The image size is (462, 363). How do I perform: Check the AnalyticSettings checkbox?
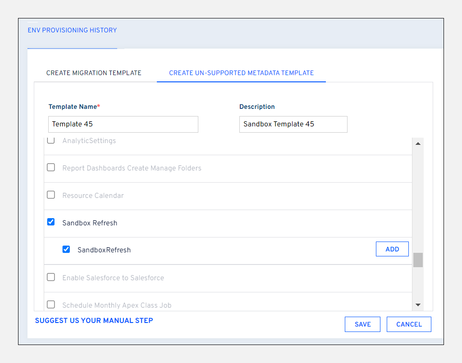pos(51,140)
